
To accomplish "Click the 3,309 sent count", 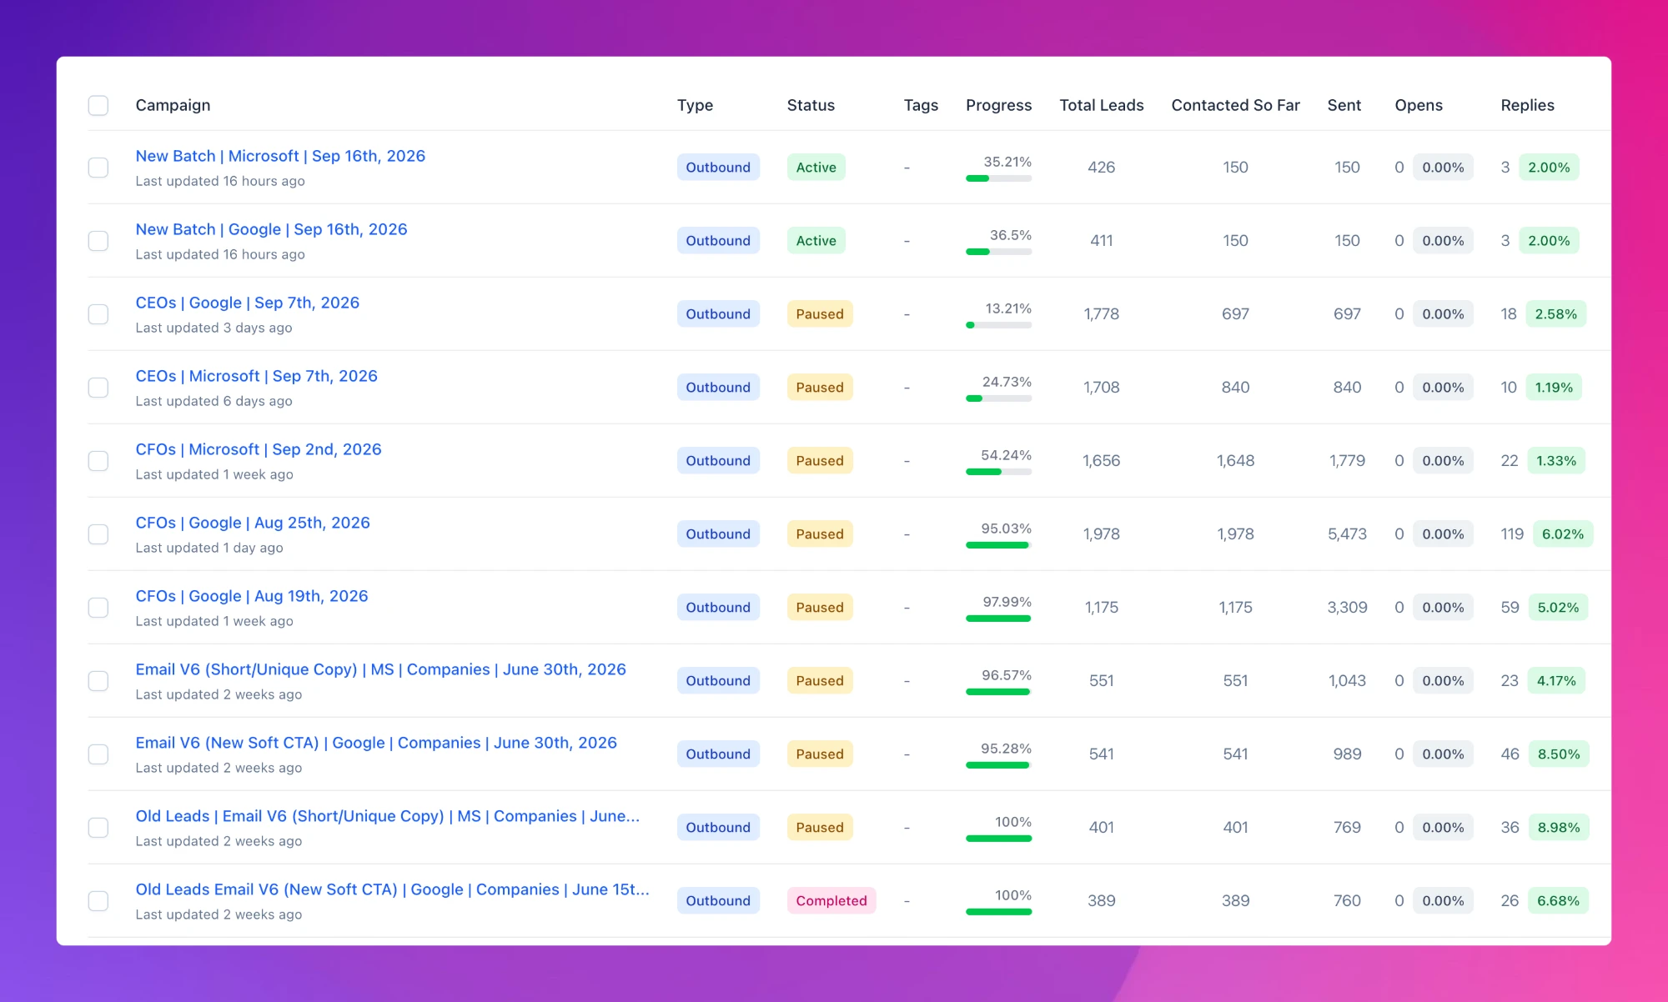I will tap(1347, 608).
